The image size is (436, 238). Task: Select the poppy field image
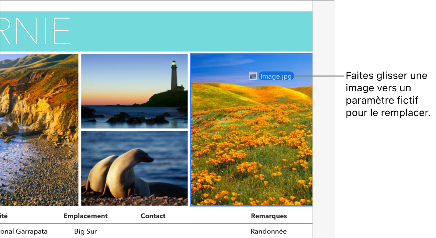click(251, 143)
